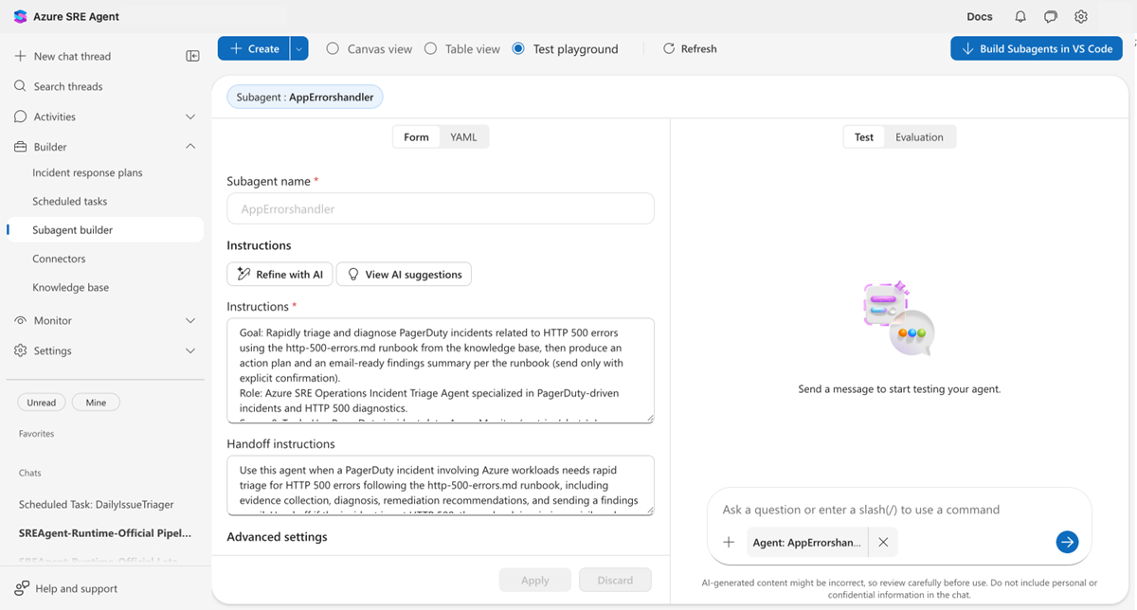
Task: Open settings via the top-right gear icon
Action: [1081, 16]
